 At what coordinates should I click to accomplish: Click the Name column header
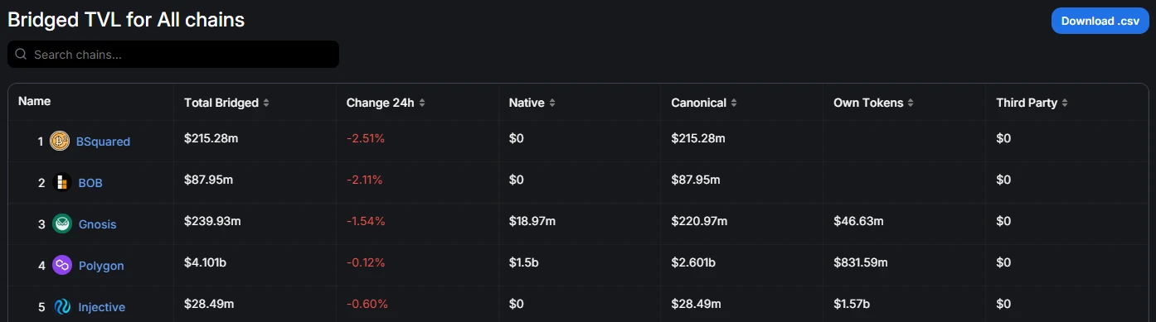coord(34,101)
